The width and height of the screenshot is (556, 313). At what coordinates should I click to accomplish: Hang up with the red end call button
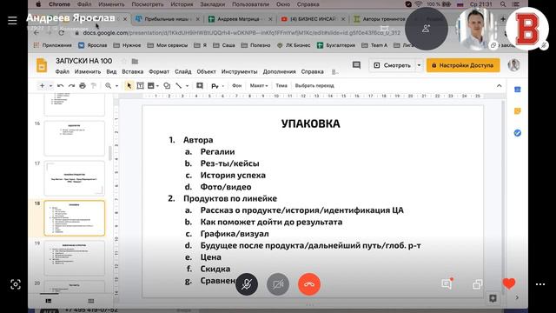(x=309, y=284)
